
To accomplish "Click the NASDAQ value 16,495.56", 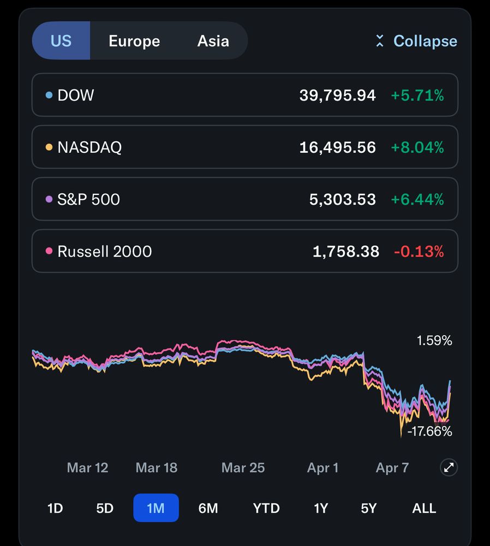I will tap(338, 147).
